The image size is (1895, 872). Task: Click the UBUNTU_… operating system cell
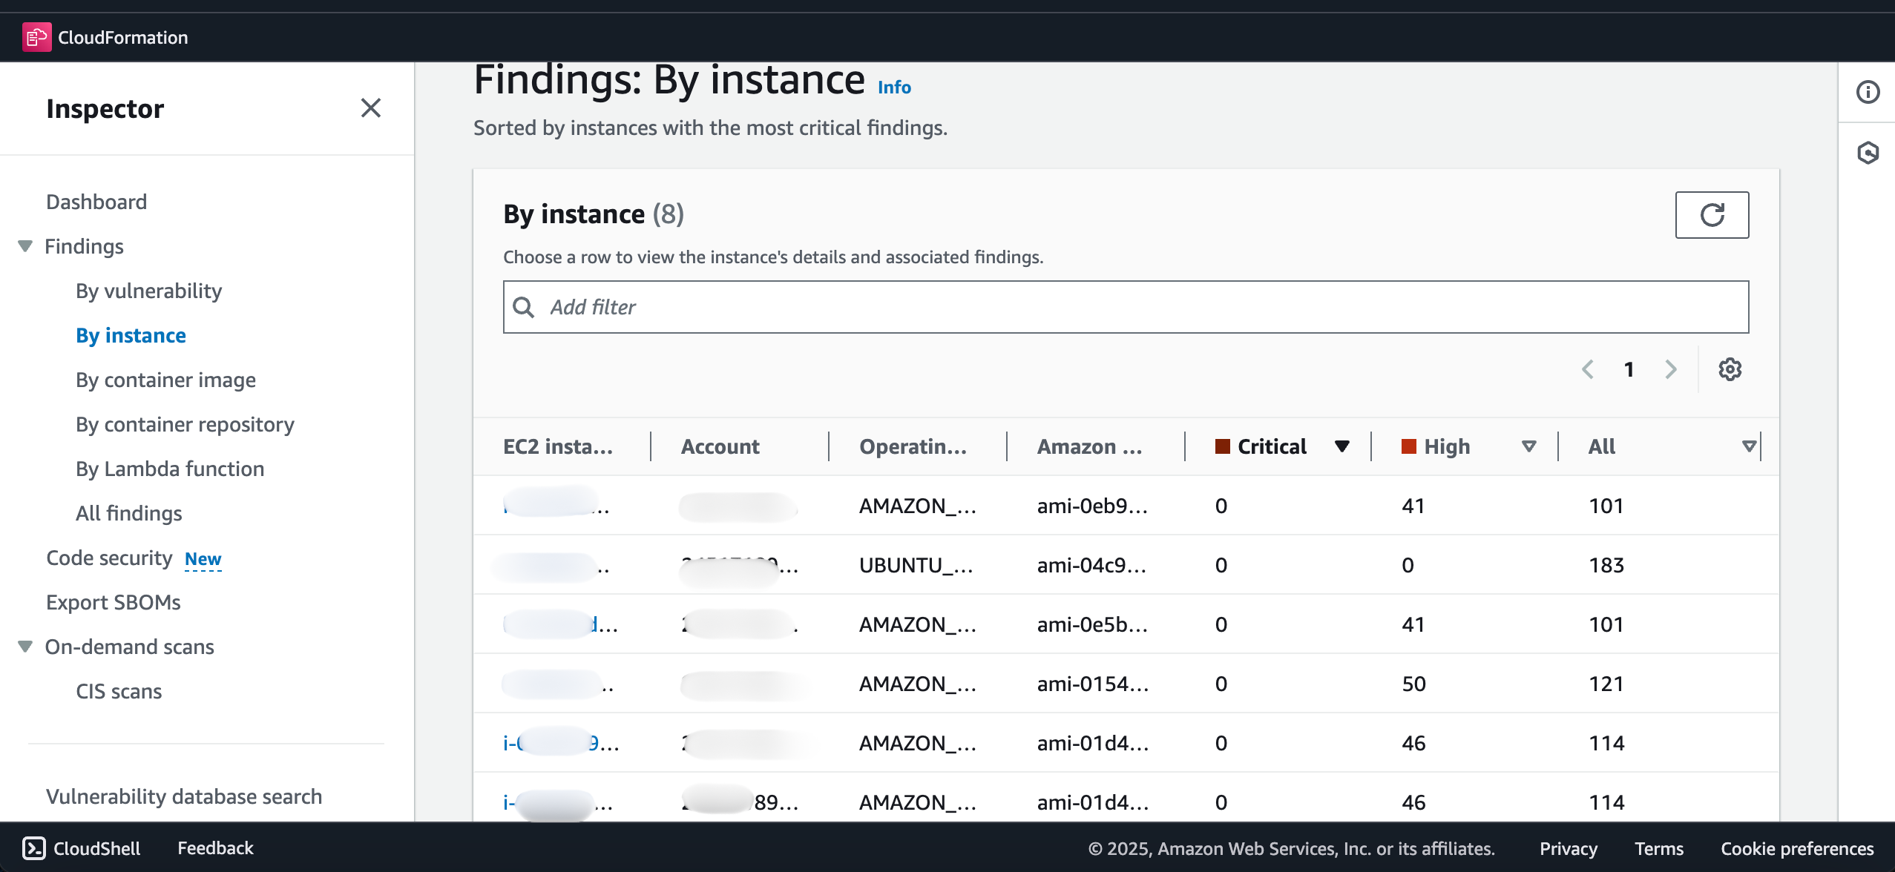point(916,565)
